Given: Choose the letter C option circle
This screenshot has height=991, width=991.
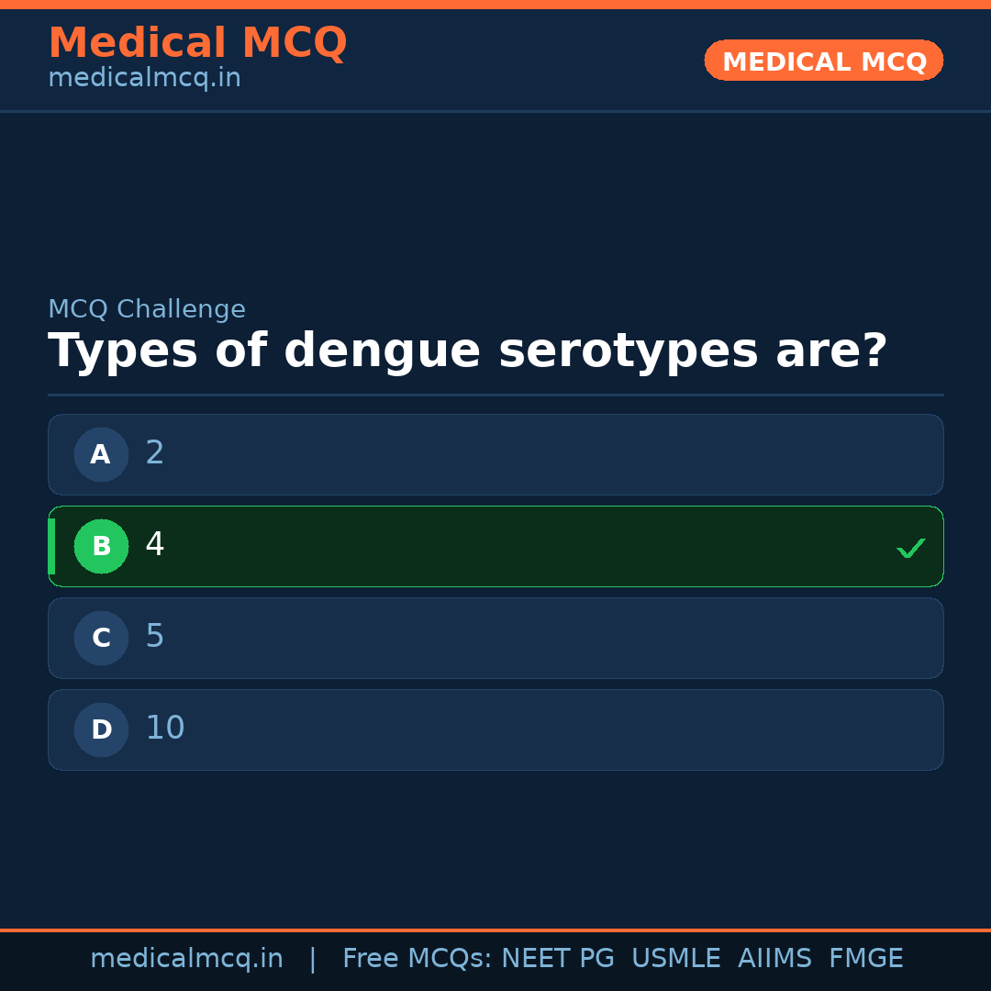Looking at the screenshot, I should pyautogui.click(x=101, y=638).
